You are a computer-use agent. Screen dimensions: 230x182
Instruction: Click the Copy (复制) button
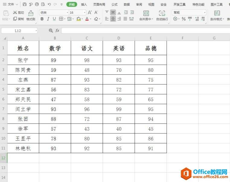(18, 19)
